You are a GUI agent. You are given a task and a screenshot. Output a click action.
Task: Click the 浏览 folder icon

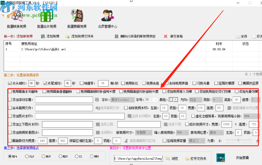tap(168, 158)
